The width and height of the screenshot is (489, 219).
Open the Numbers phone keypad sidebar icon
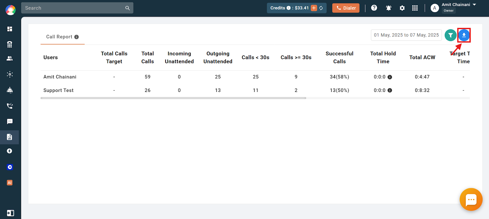(10, 44)
